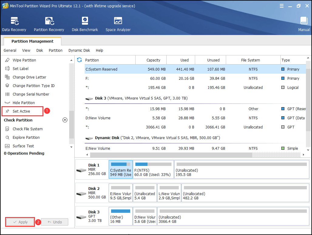Click the Disk 3 drive icon in disk map

pyautogui.click(x=81, y=217)
